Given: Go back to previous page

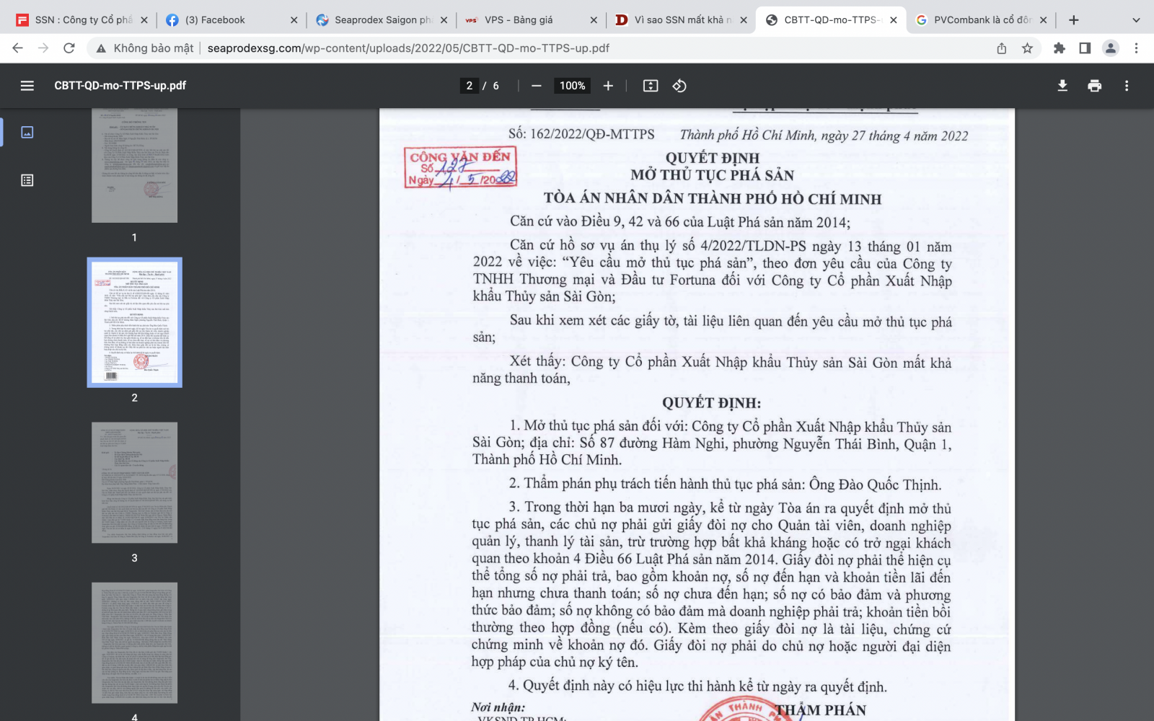Looking at the screenshot, I should [18, 48].
